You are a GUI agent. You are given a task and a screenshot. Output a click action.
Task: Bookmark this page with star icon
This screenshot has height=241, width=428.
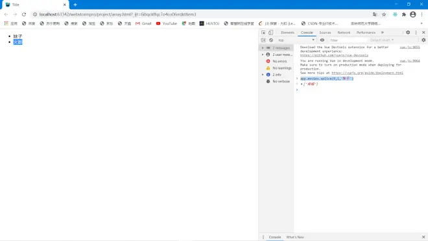click(384, 14)
